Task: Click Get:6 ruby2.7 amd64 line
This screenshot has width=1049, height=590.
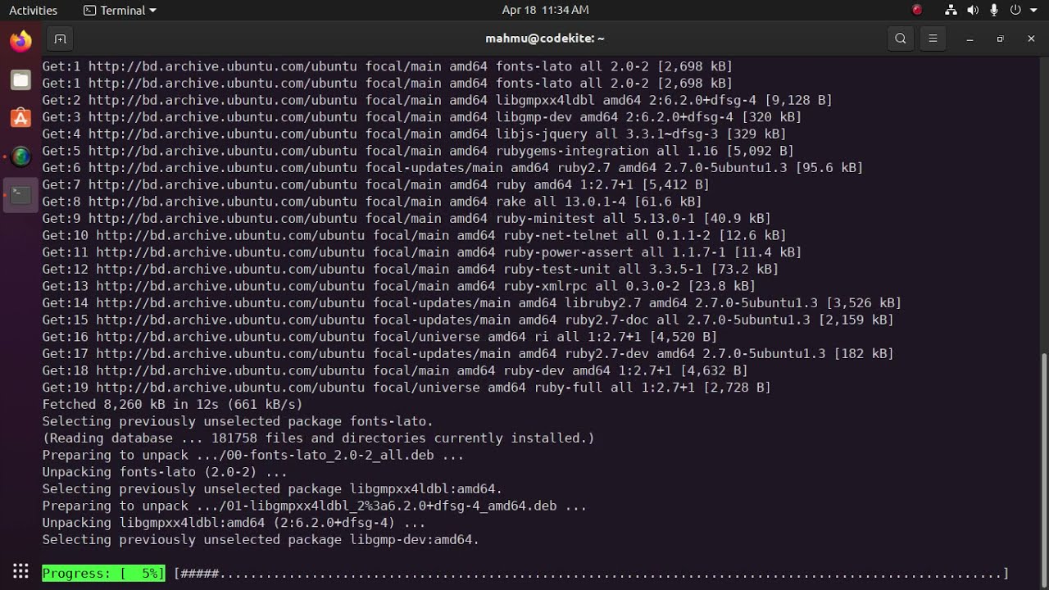Action: pyautogui.click(x=452, y=167)
